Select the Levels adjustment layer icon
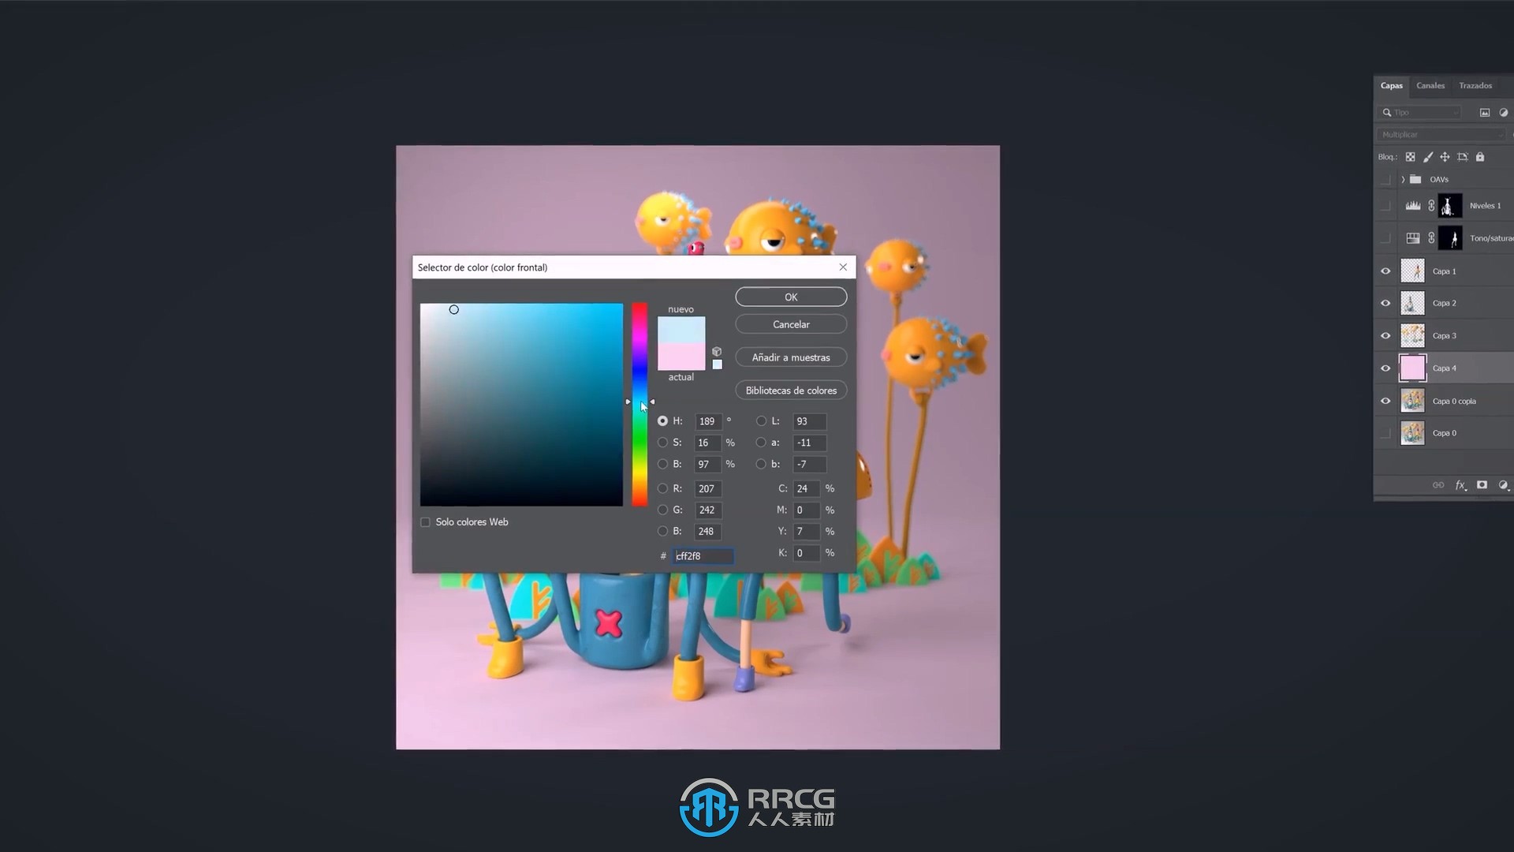This screenshot has height=852, width=1514. pyautogui.click(x=1413, y=205)
